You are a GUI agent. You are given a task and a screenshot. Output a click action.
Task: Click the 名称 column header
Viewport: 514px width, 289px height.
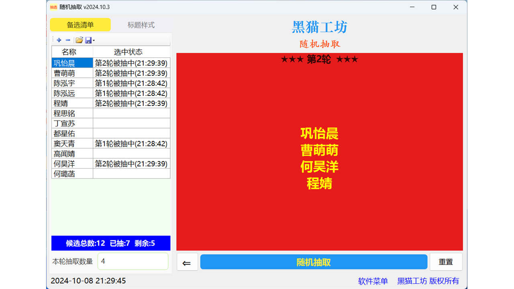(69, 52)
